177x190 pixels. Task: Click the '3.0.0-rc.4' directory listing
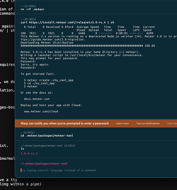29,154
